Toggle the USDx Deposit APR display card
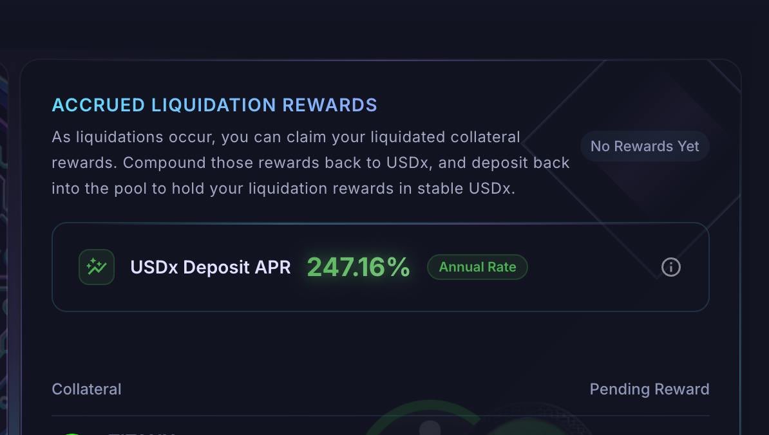Image resolution: width=769 pixels, height=435 pixels. tap(380, 266)
